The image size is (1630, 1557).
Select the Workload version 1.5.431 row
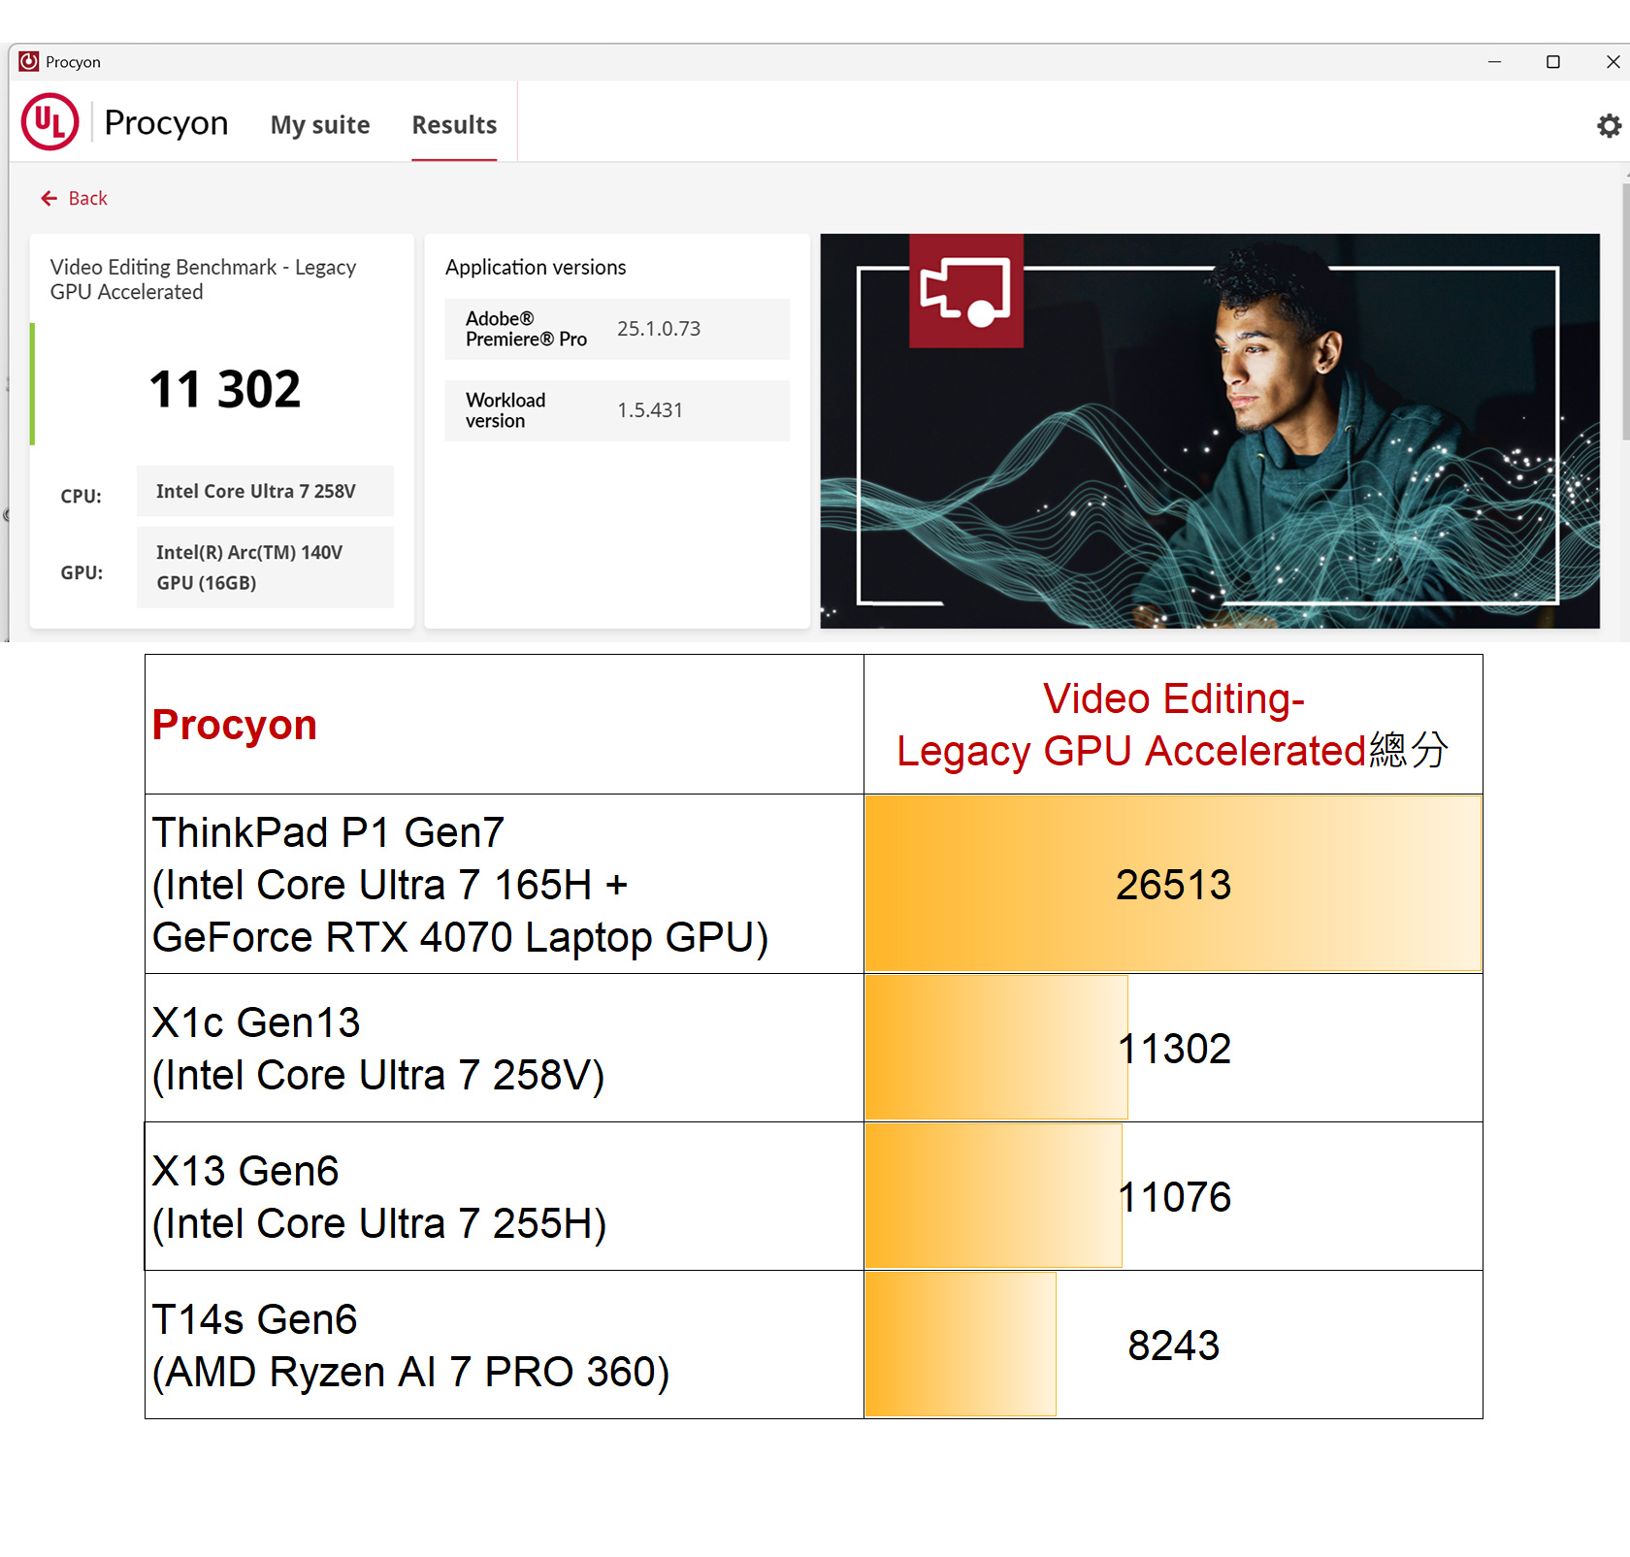pyautogui.click(x=616, y=410)
